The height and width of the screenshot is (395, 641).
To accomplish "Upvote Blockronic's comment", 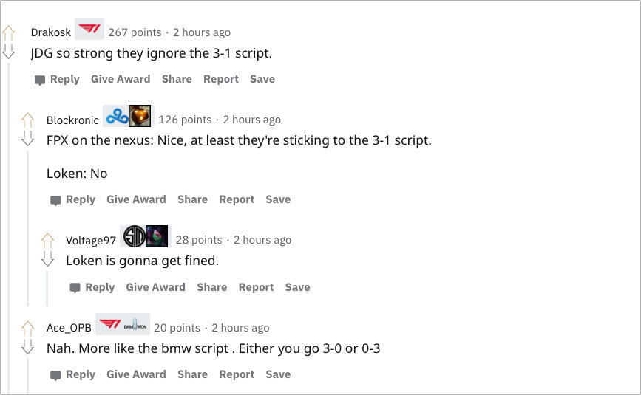I will 28,119.
